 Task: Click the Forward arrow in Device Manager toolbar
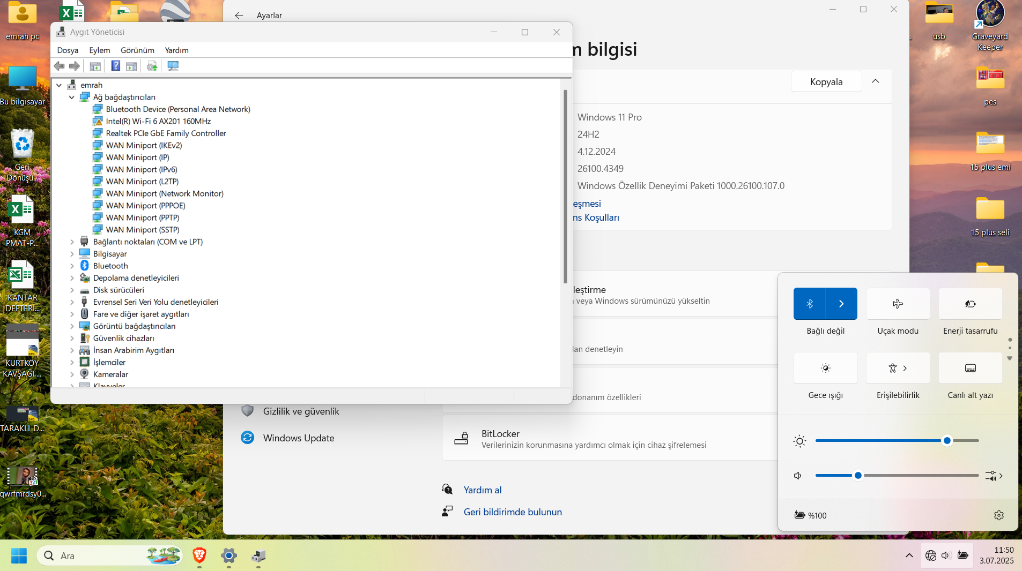(75, 66)
